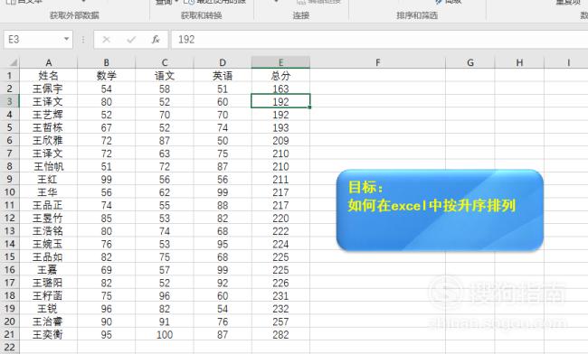The image size is (588, 354).
Task: Select the name cell 王佩宇
Action: tap(48, 88)
